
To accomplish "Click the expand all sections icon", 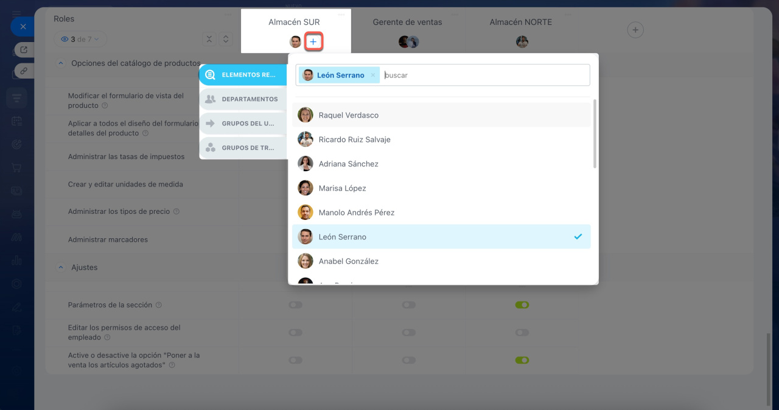I will 225,39.
